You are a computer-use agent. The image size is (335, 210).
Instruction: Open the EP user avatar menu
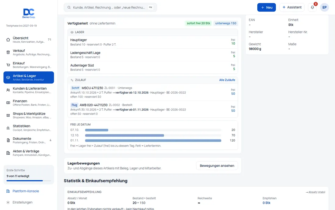pos(324,7)
